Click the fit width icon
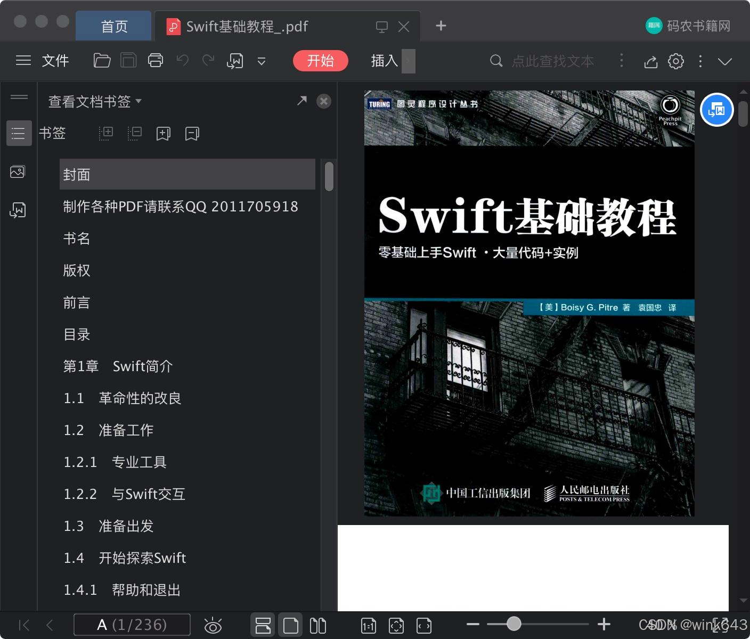750x639 pixels. click(x=424, y=626)
